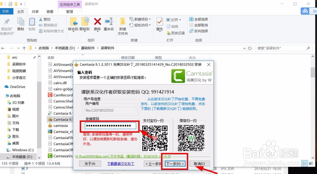Select Windows (C:) drive in sidebar
Image resolution: width=317 pixels, height=174 pixels.
point(23,150)
